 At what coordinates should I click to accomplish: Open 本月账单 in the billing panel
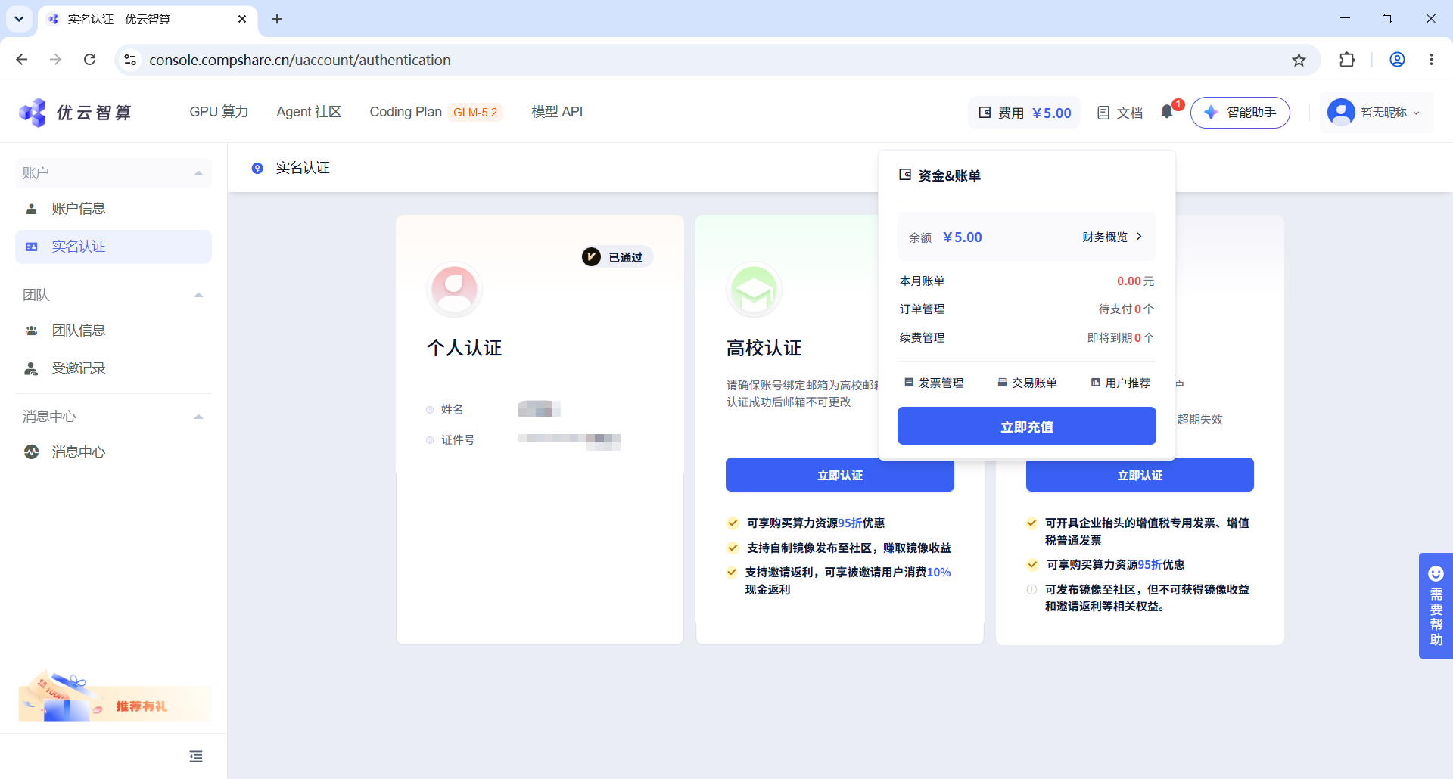[x=922, y=281]
